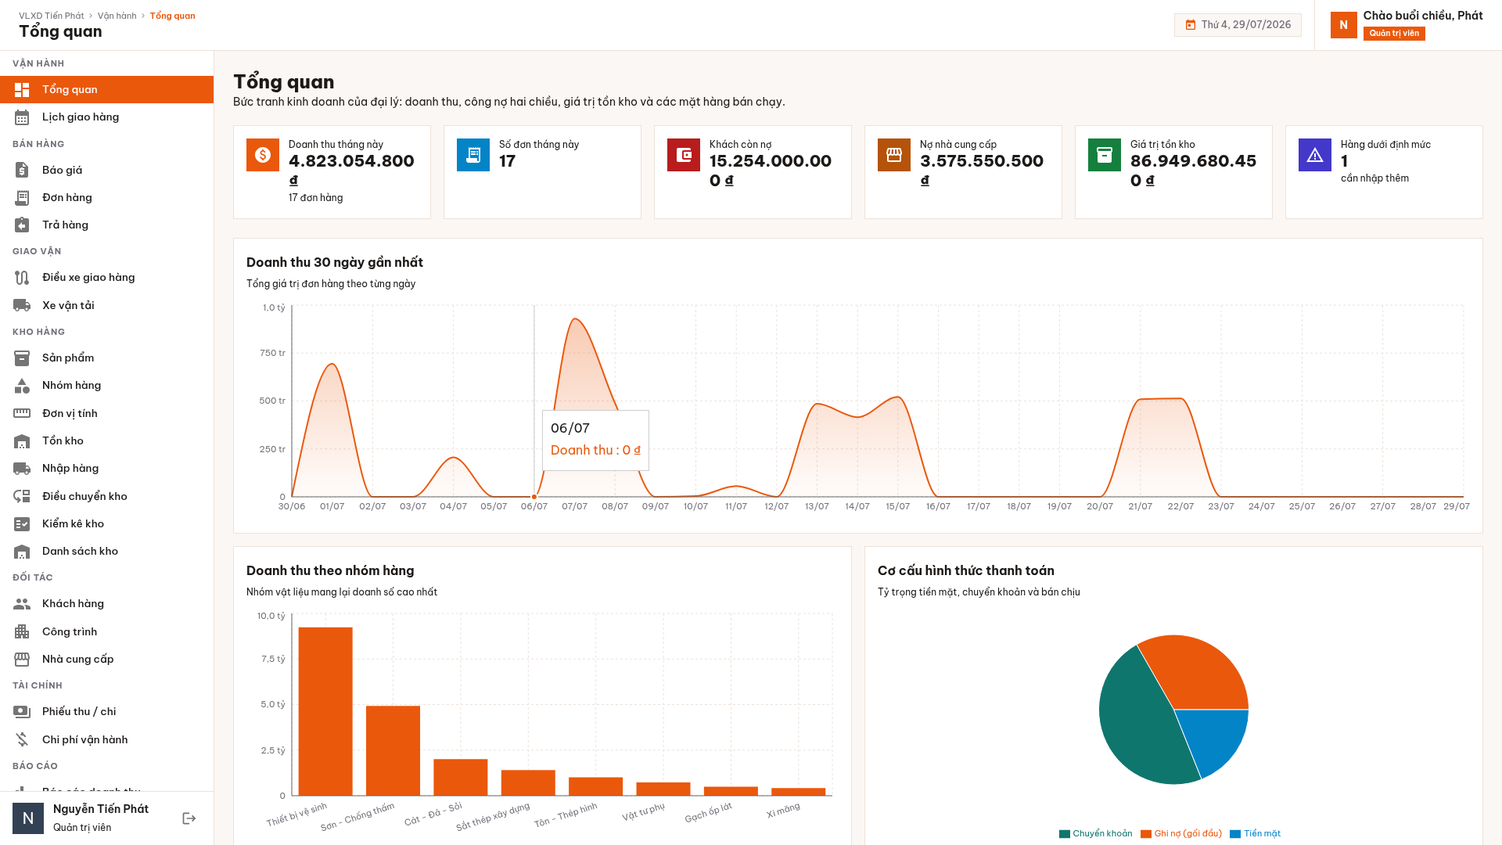1502x845 pixels.
Task: Click the Khách còn nợ wallet icon
Action: pos(684,155)
